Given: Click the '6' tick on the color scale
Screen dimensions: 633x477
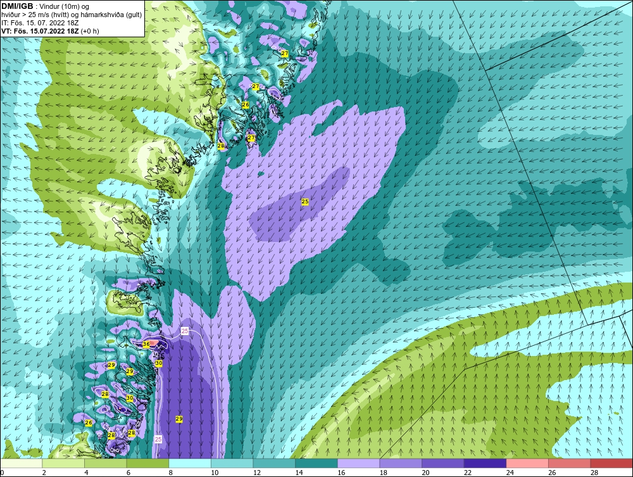Looking at the screenshot, I should pos(128,473).
